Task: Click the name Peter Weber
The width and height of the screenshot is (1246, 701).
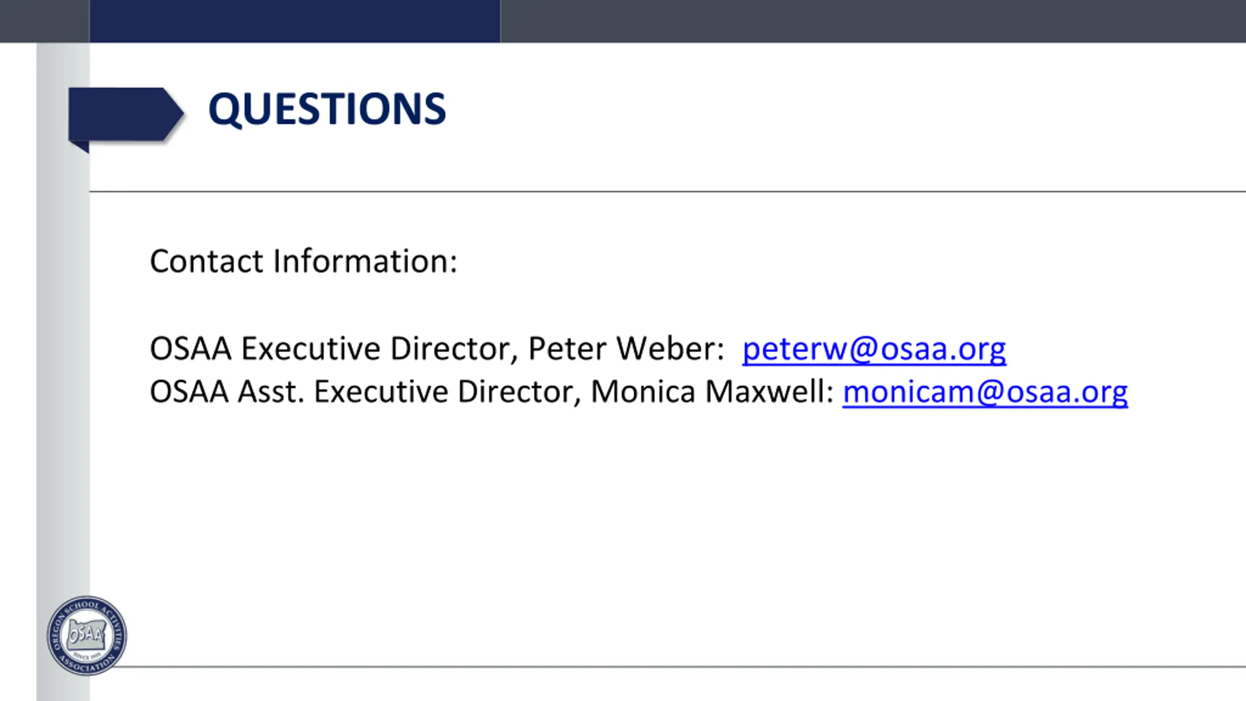Action: tap(623, 349)
